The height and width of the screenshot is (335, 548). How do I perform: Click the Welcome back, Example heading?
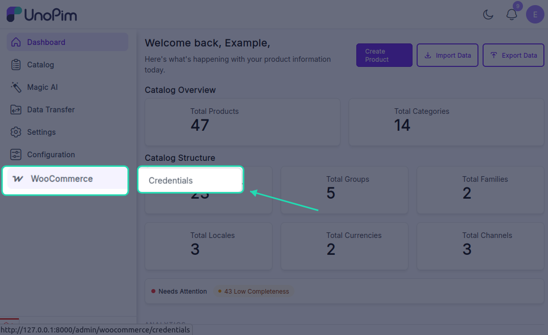click(x=207, y=43)
